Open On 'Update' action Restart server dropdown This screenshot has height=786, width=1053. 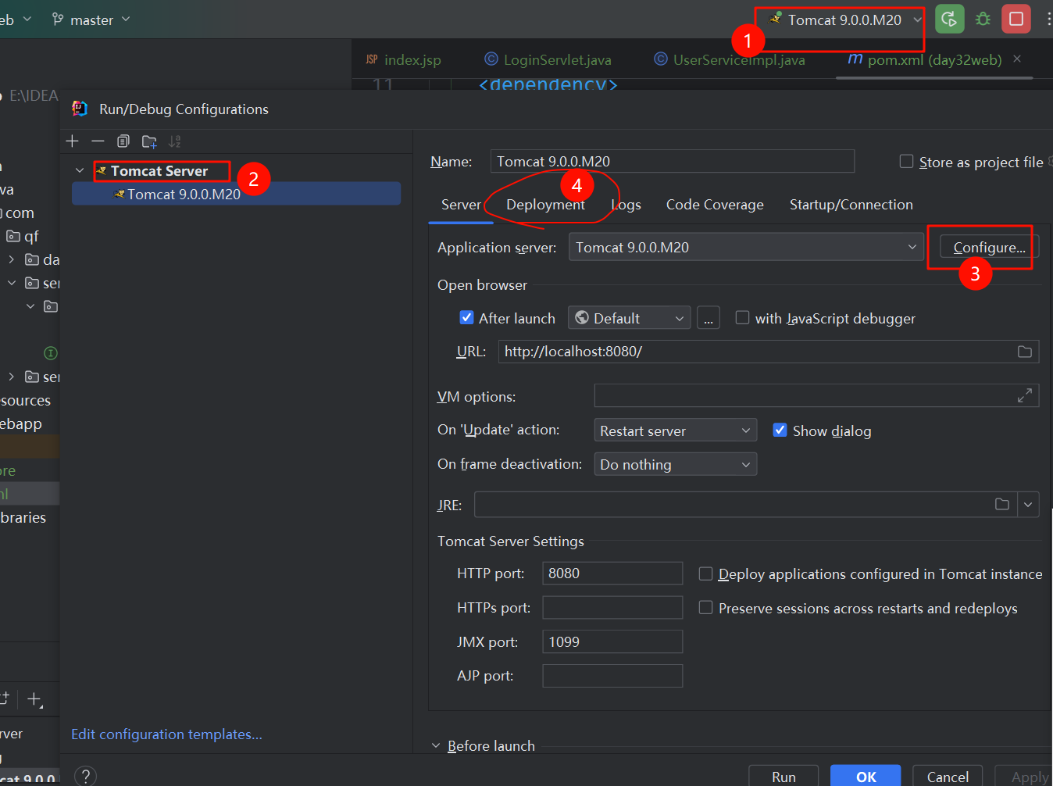pyautogui.click(x=676, y=431)
